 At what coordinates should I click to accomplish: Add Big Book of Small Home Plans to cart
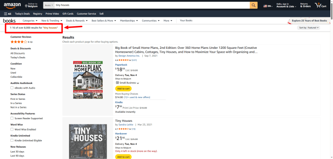click(x=124, y=89)
